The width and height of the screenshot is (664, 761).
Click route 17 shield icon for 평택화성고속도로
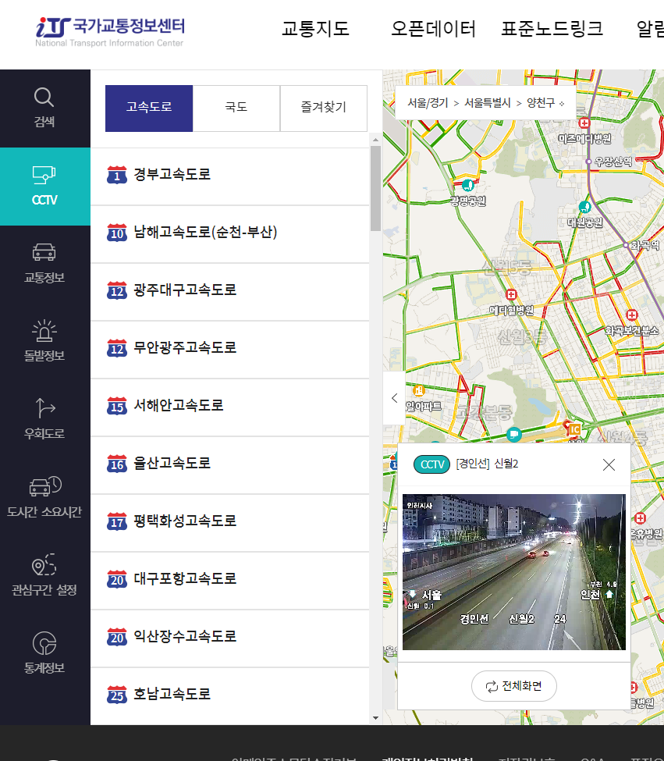(x=117, y=521)
